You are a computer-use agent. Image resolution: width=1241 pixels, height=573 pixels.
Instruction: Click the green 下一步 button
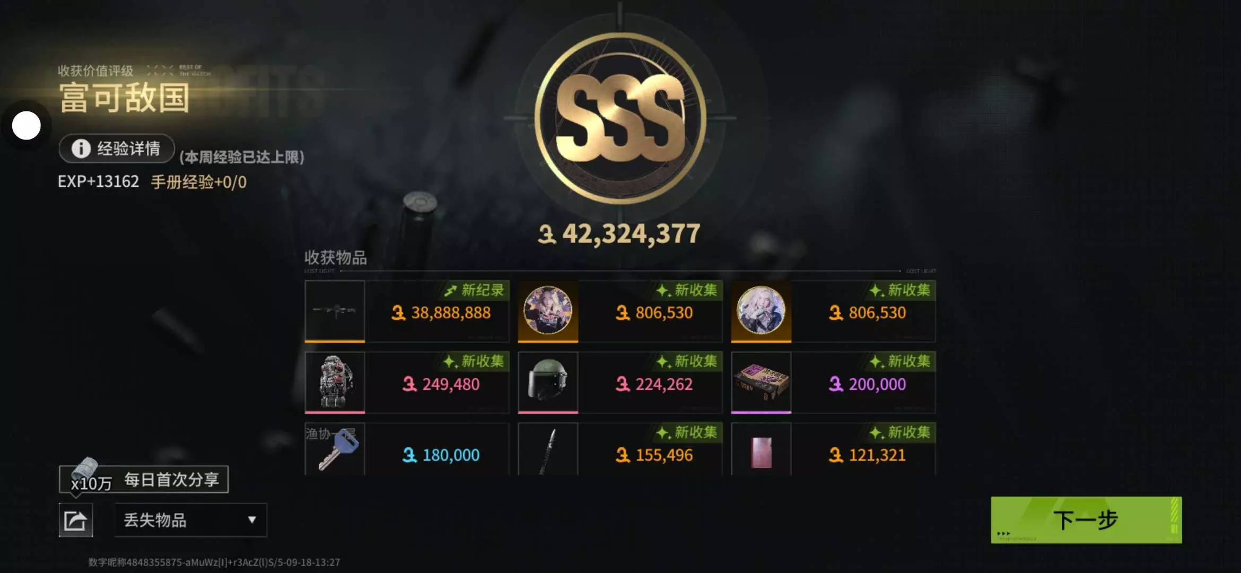click(x=1086, y=520)
